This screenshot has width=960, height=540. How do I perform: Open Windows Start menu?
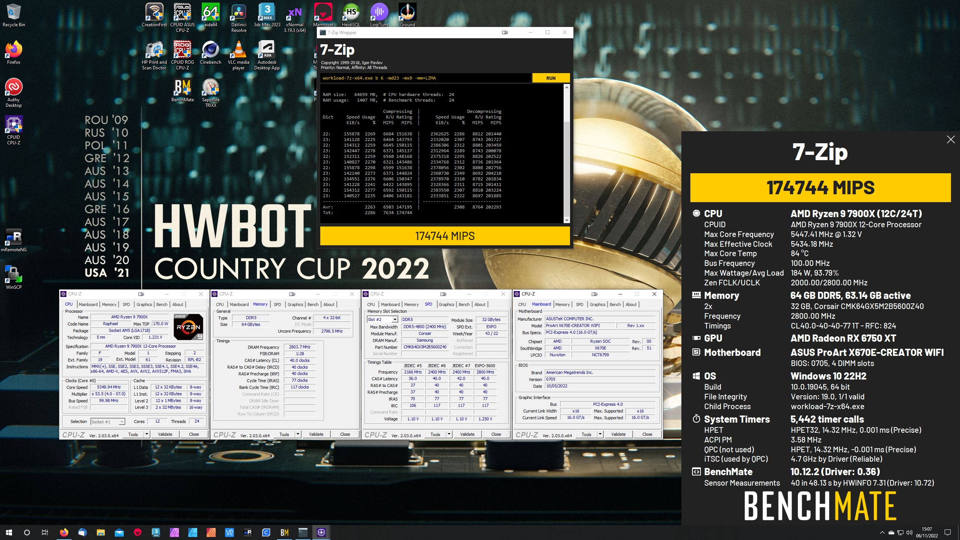tap(9, 532)
